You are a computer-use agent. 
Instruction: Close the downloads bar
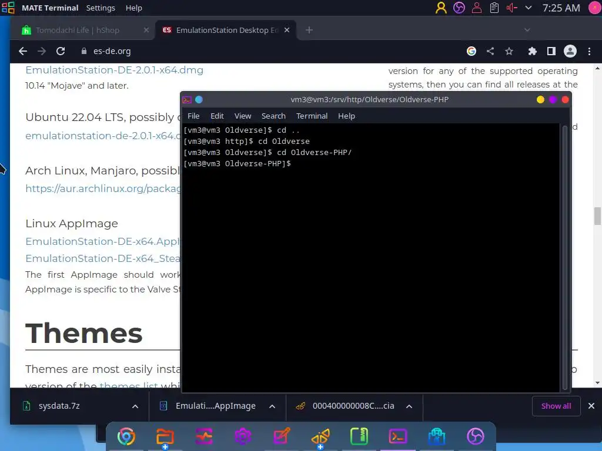[591, 406]
